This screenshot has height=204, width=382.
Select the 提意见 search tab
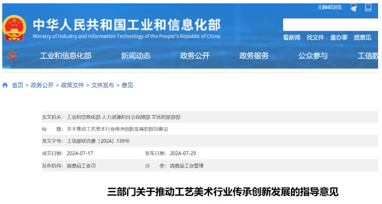363,38
